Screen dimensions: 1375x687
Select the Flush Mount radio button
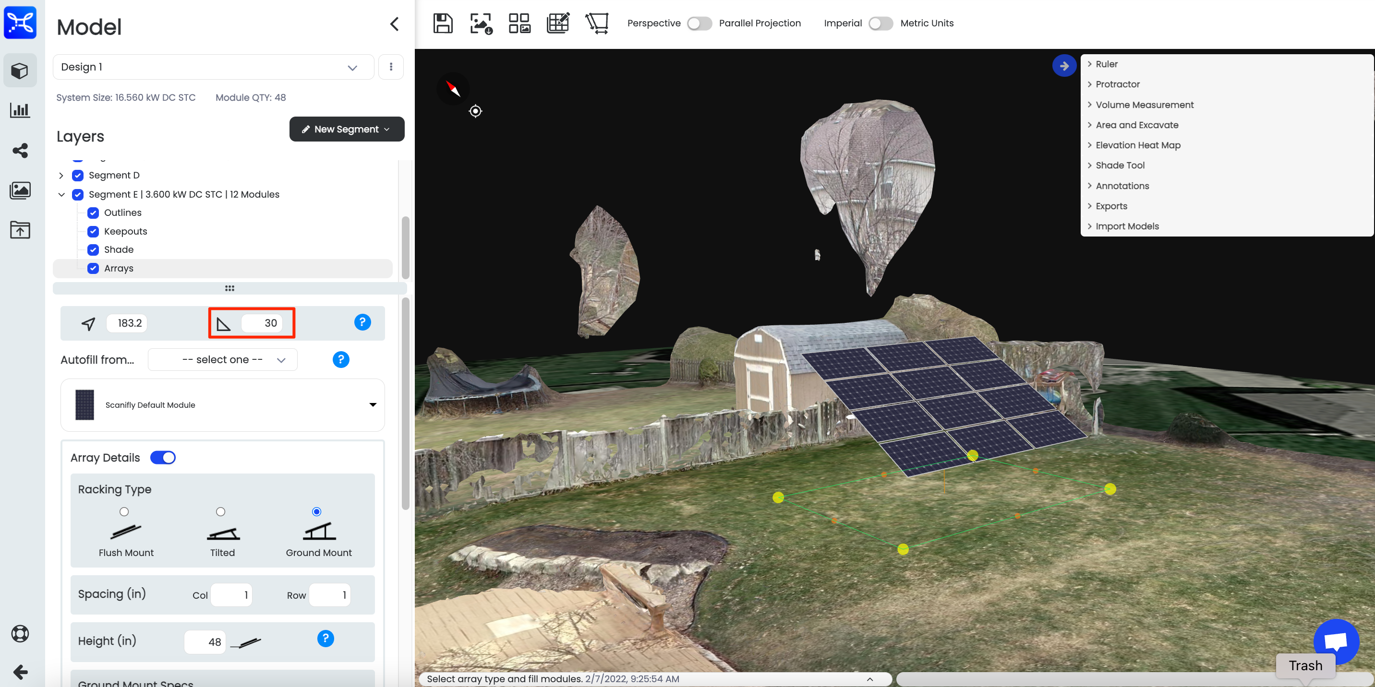point(124,511)
